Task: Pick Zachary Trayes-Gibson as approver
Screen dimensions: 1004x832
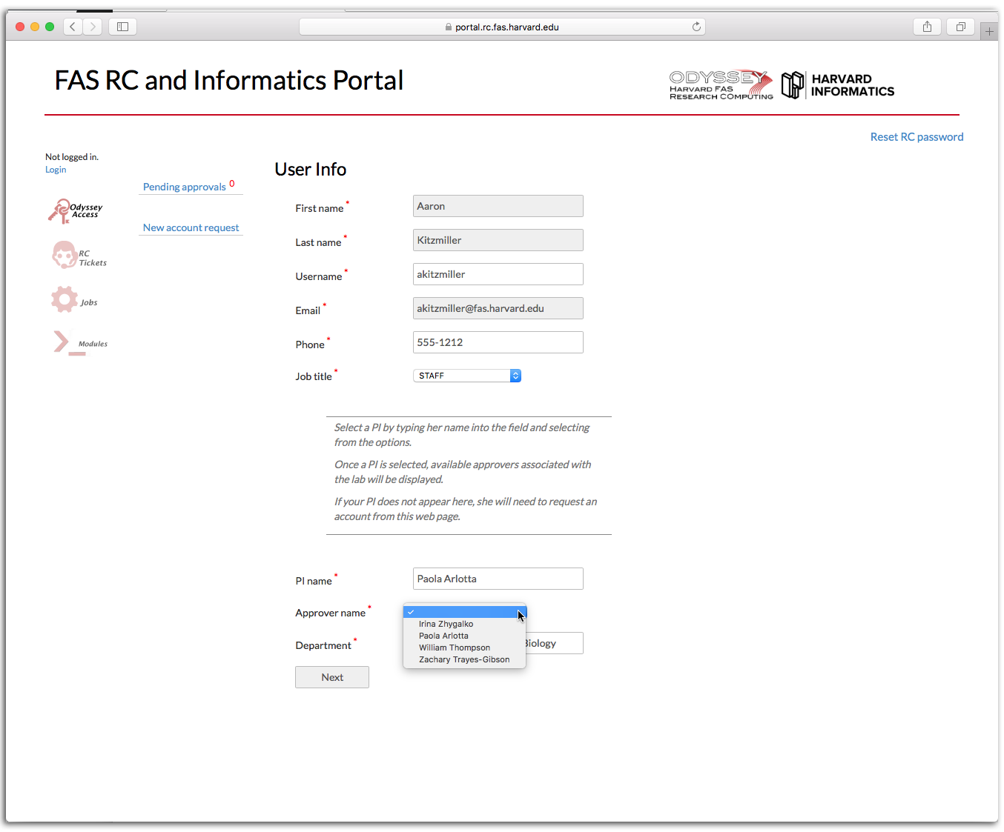Action: (x=463, y=659)
